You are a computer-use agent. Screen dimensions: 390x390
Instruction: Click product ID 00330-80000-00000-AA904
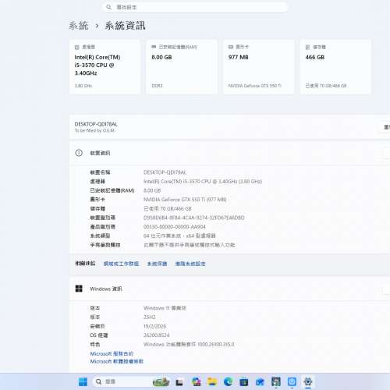(x=175, y=227)
